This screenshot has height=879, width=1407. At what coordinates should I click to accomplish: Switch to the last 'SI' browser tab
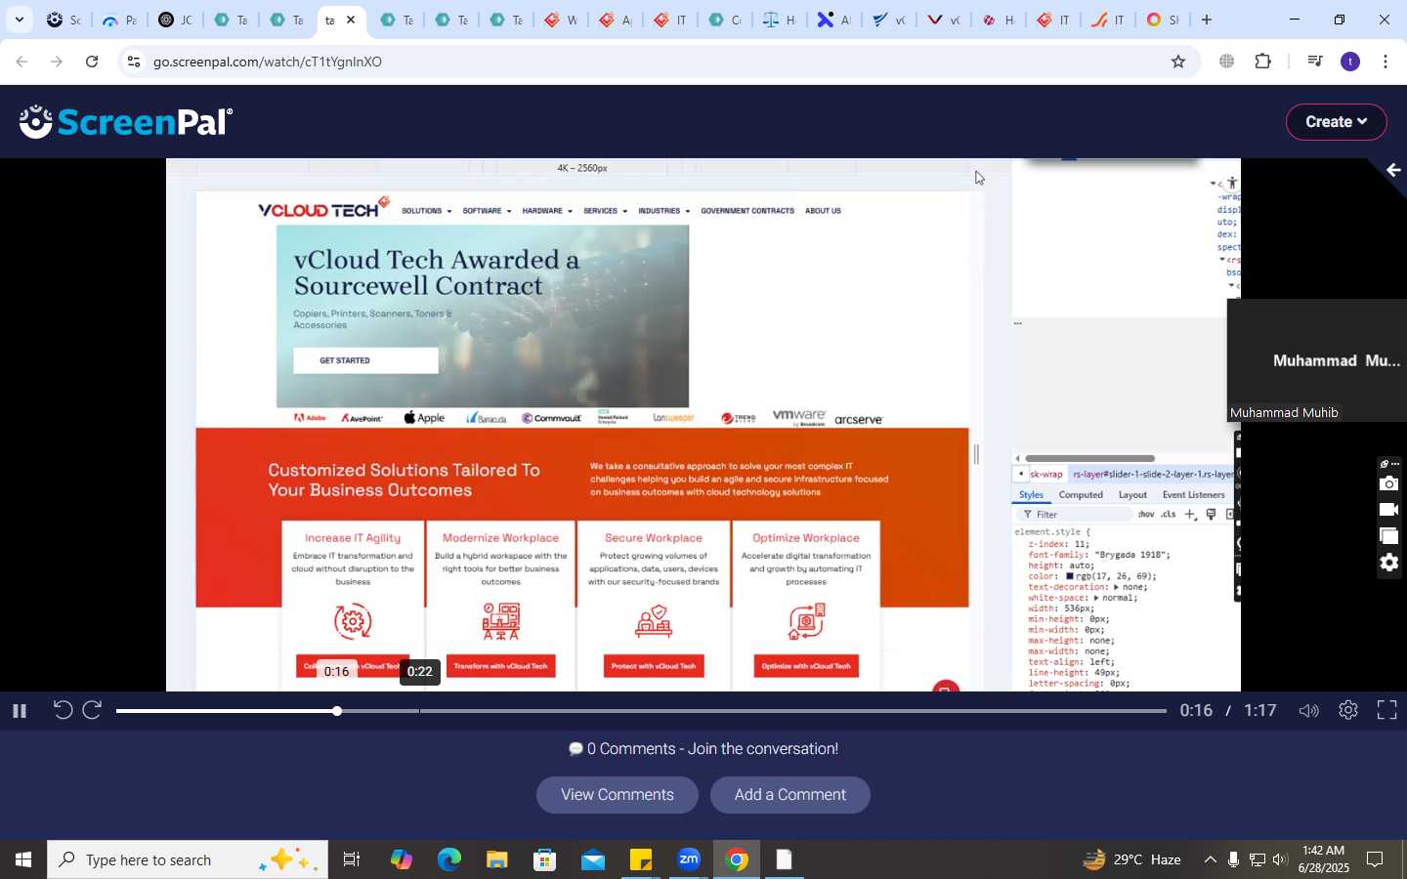pos(1163,20)
